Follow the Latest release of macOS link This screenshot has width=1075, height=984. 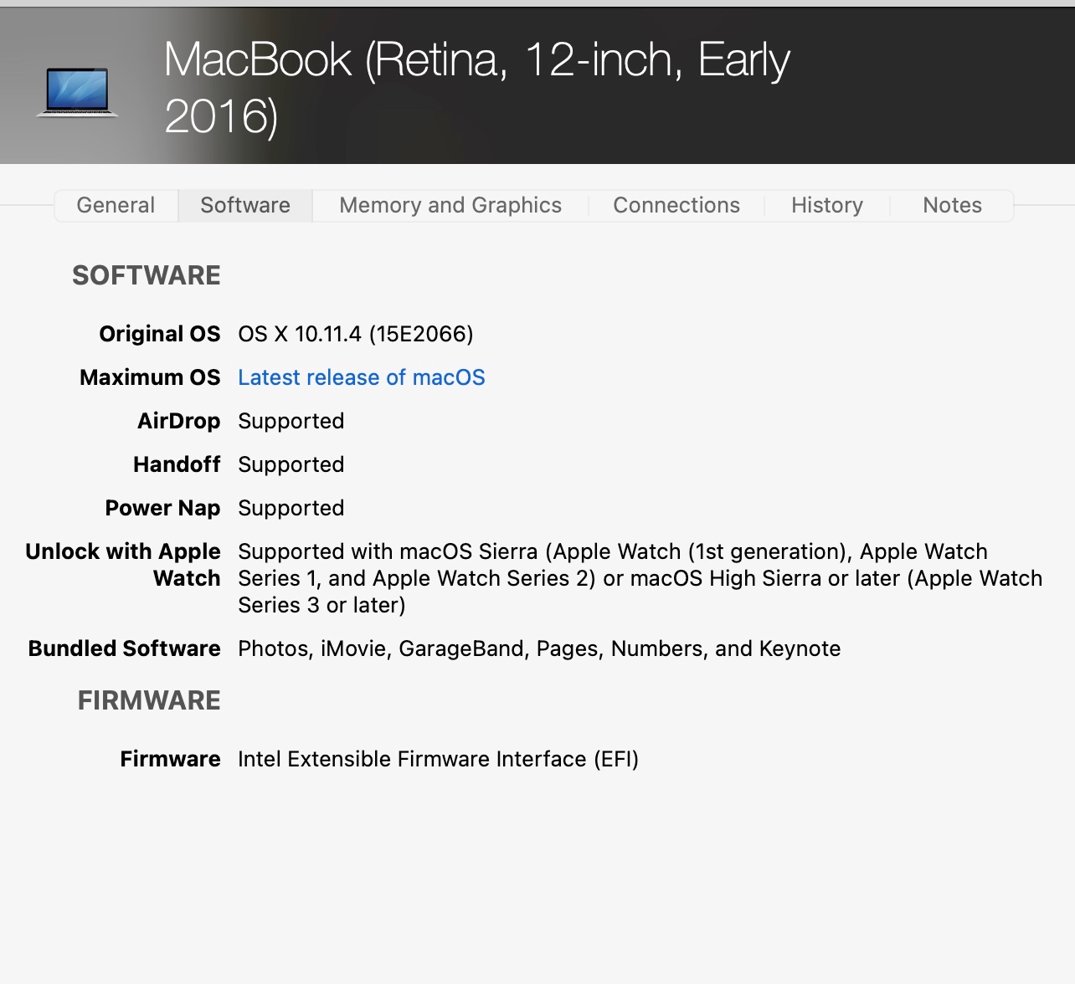coord(362,377)
